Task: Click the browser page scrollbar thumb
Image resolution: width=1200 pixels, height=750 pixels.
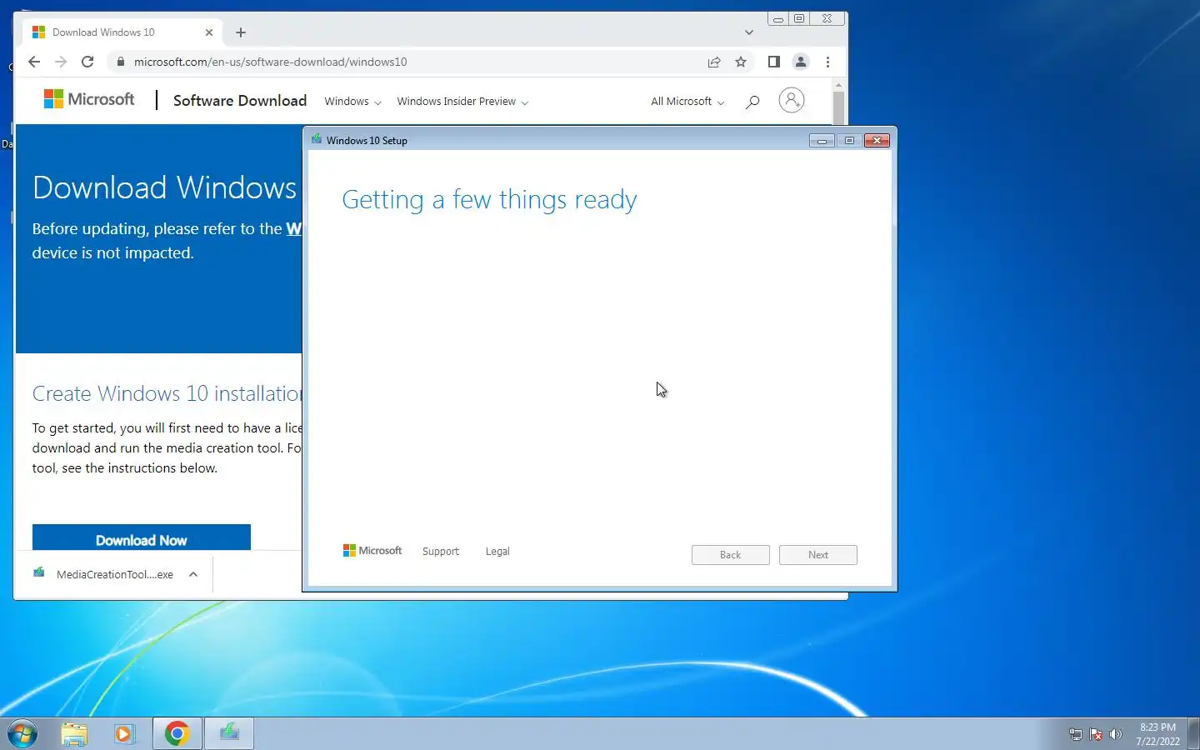Action: coord(838,108)
